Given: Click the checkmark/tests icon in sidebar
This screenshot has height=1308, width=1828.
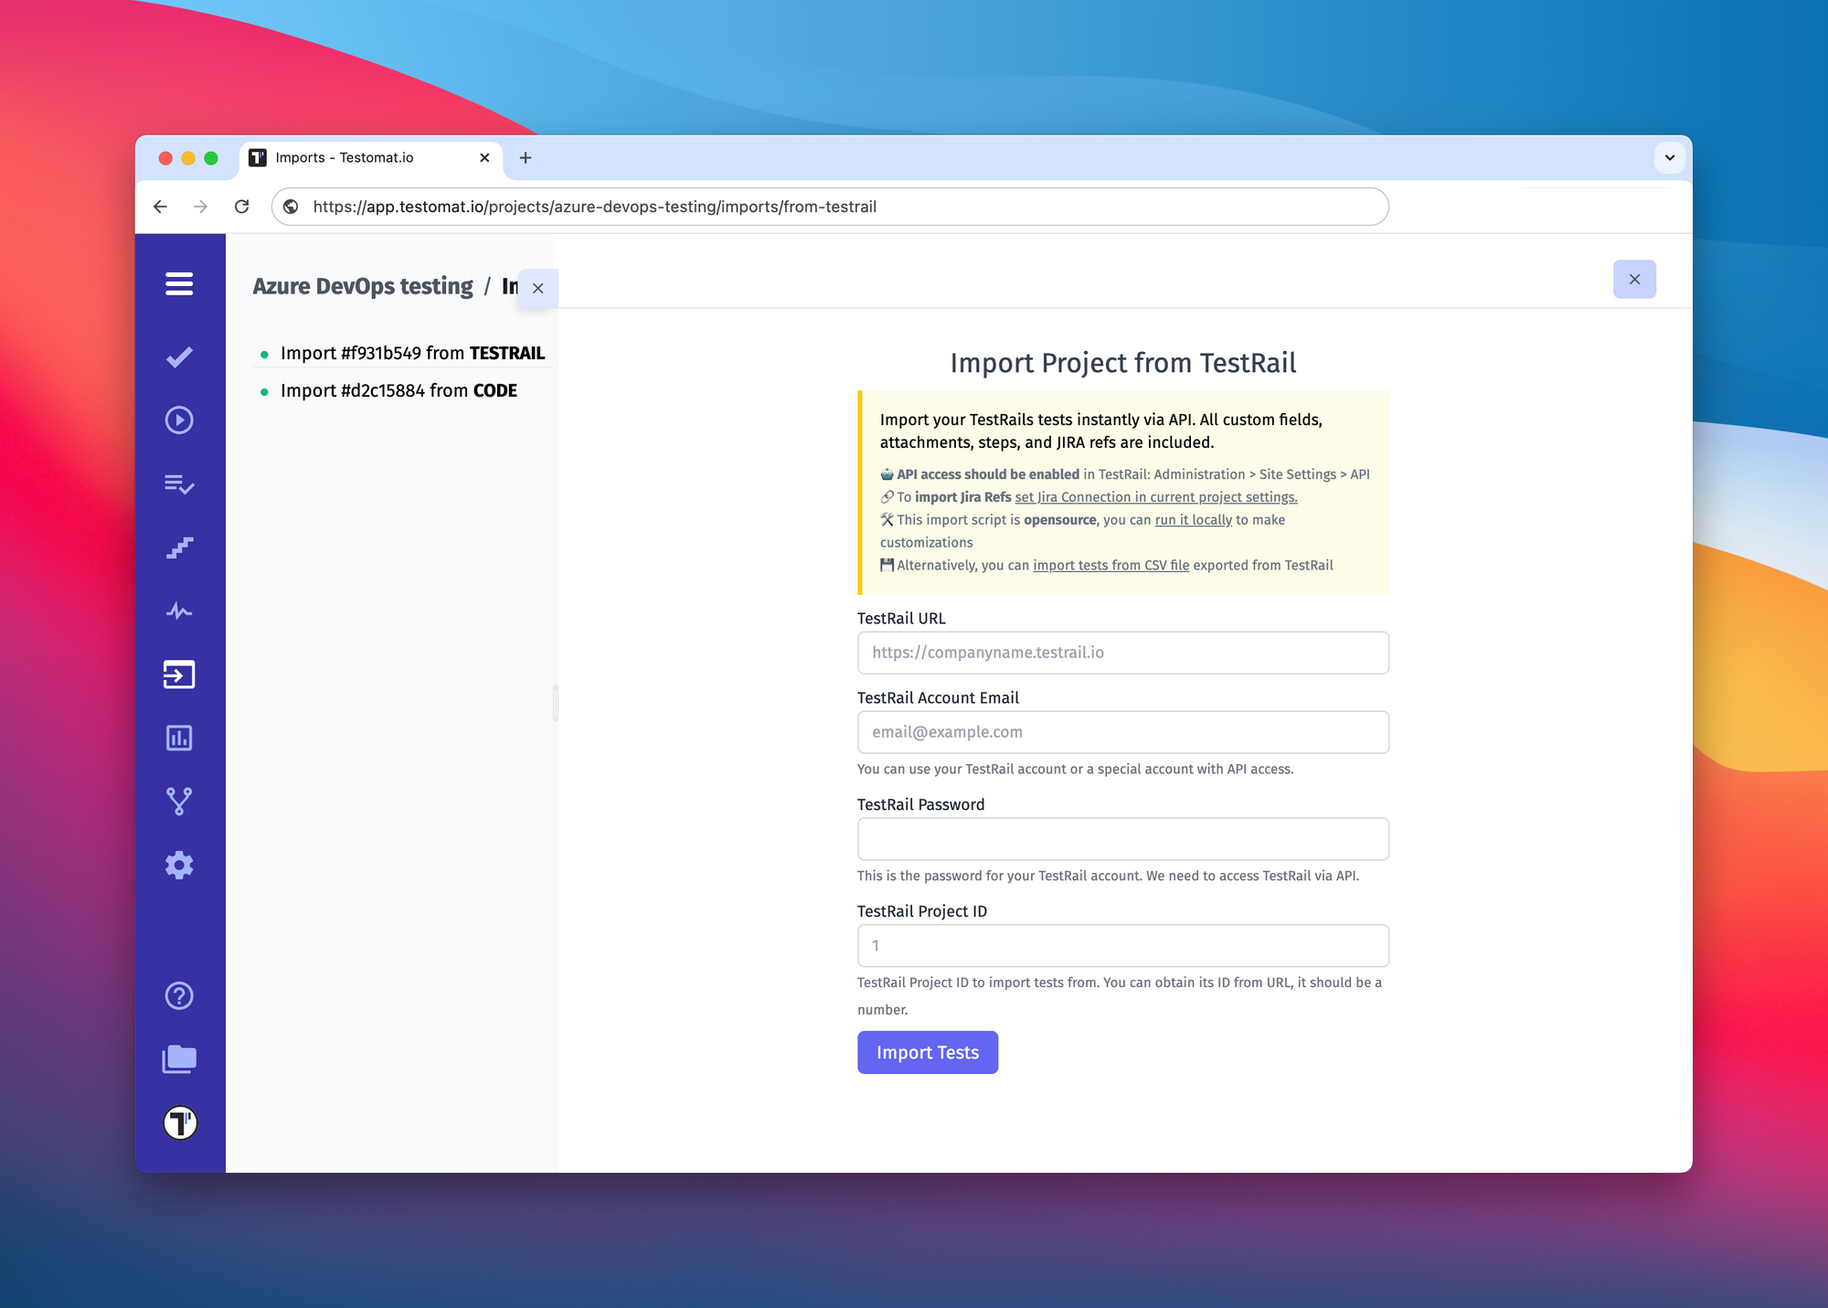Looking at the screenshot, I should point(180,356).
